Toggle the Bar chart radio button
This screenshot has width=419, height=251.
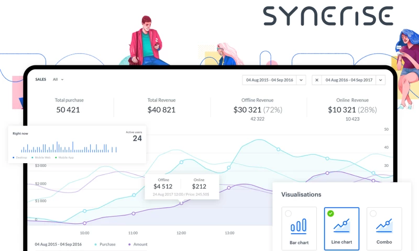pyautogui.click(x=288, y=213)
